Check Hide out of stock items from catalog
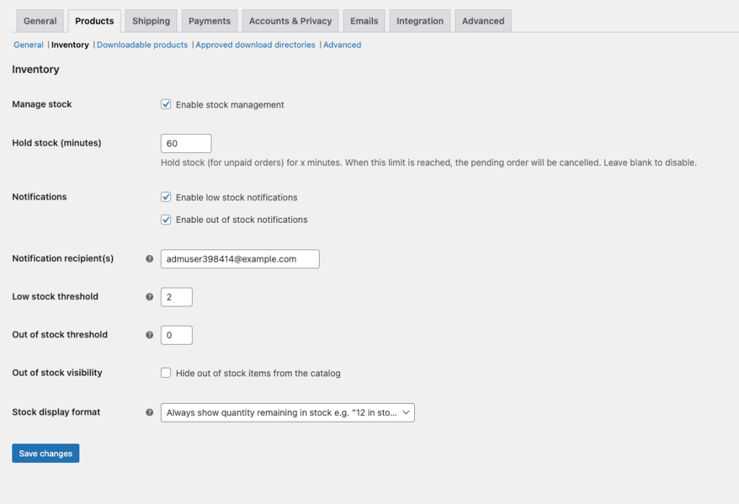The image size is (739, 504). point(166,373)
